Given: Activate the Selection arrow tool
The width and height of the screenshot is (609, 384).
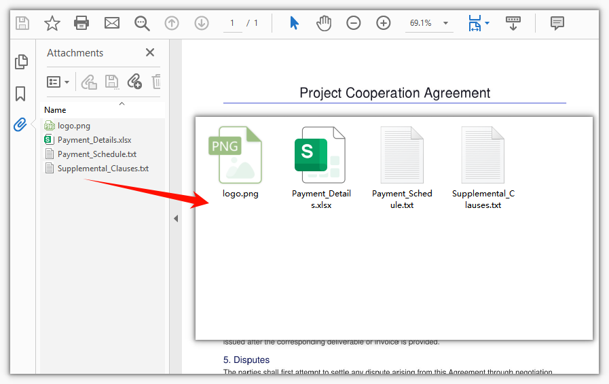Looking at the screenshot, I should click(x=295, y=23).
